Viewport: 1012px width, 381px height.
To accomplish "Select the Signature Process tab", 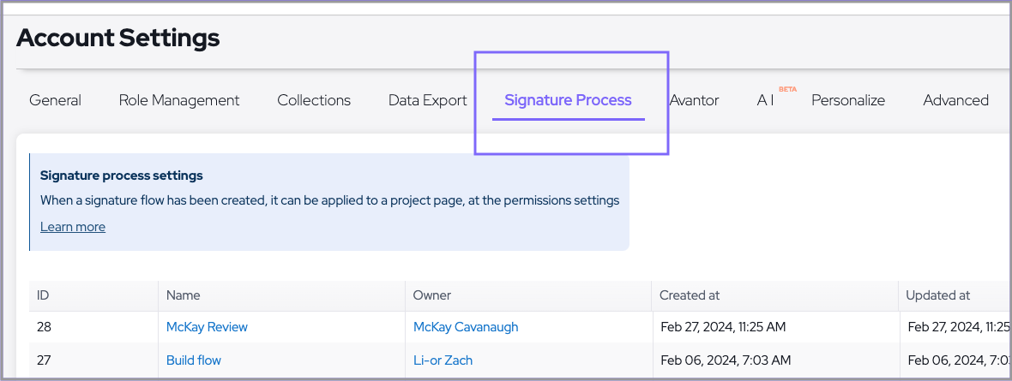I will tap(568, 100).
